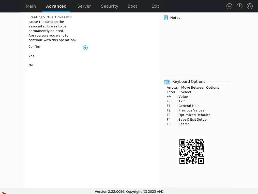Image resolution: width=258 pixels, height=194 pixels.
Task: Click the 'ESC : Exit' entry
Action: pos(176,101)
